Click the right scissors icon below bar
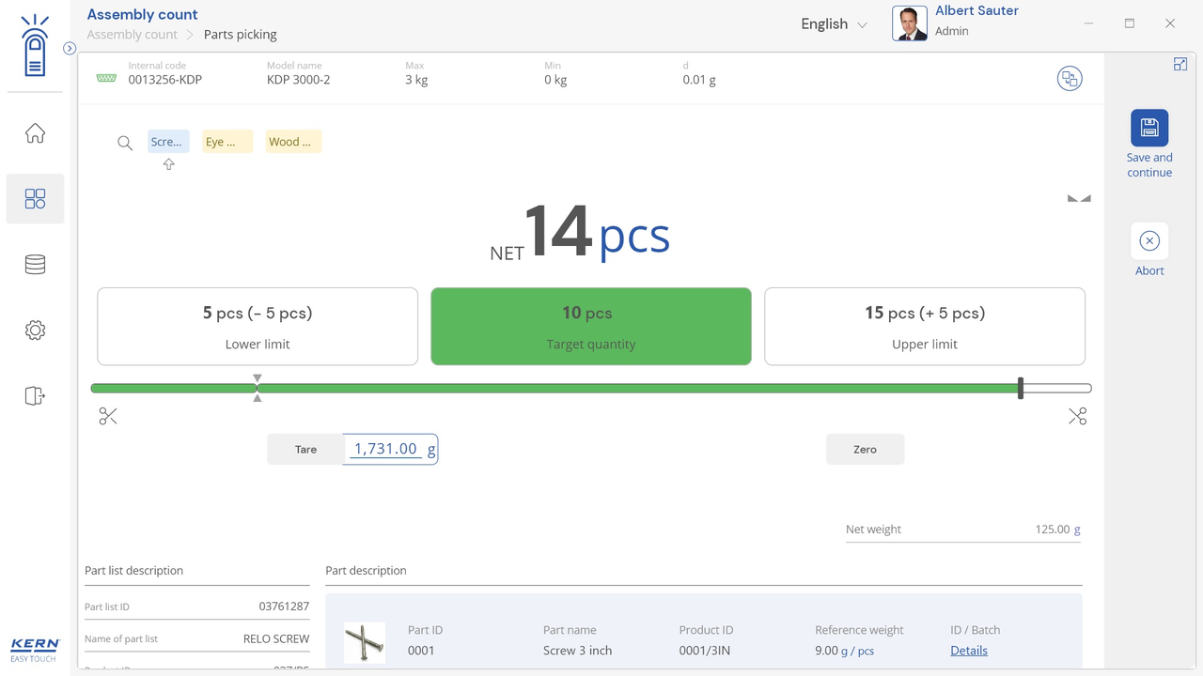 (1077, 417)
